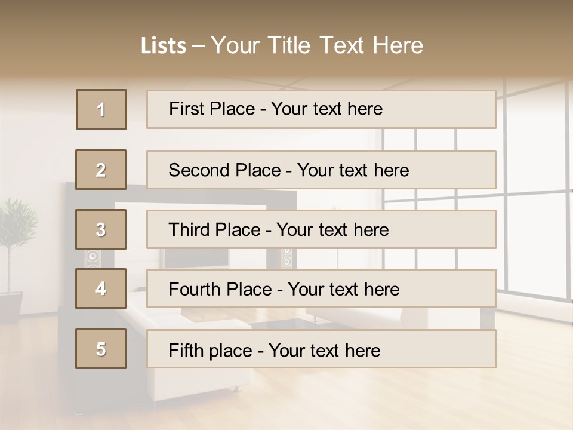Click the bold word Lists in title
This screenshot has height=430, width=573.
click(x=164, y=46)
